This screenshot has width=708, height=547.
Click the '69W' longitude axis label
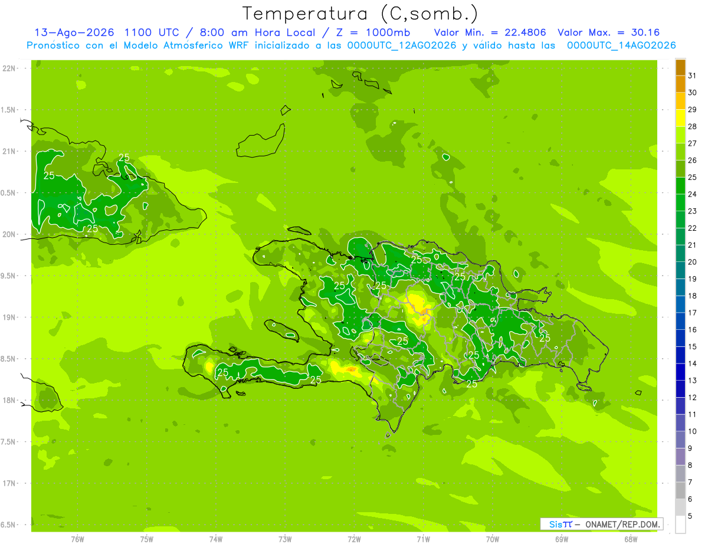pyautogui.click(x=562, y=539)
